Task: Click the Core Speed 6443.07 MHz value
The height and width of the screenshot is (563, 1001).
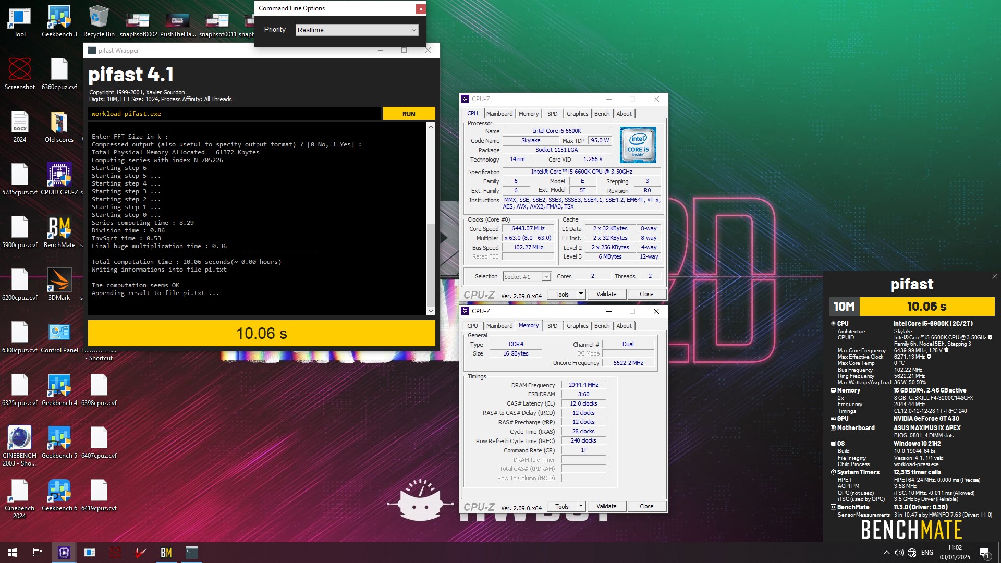Action: (x=528, y=229)
